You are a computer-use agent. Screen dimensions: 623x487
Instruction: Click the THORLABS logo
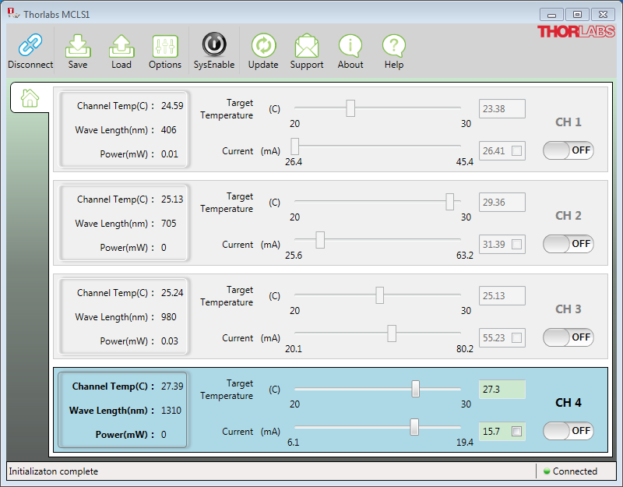coord(576,31)
